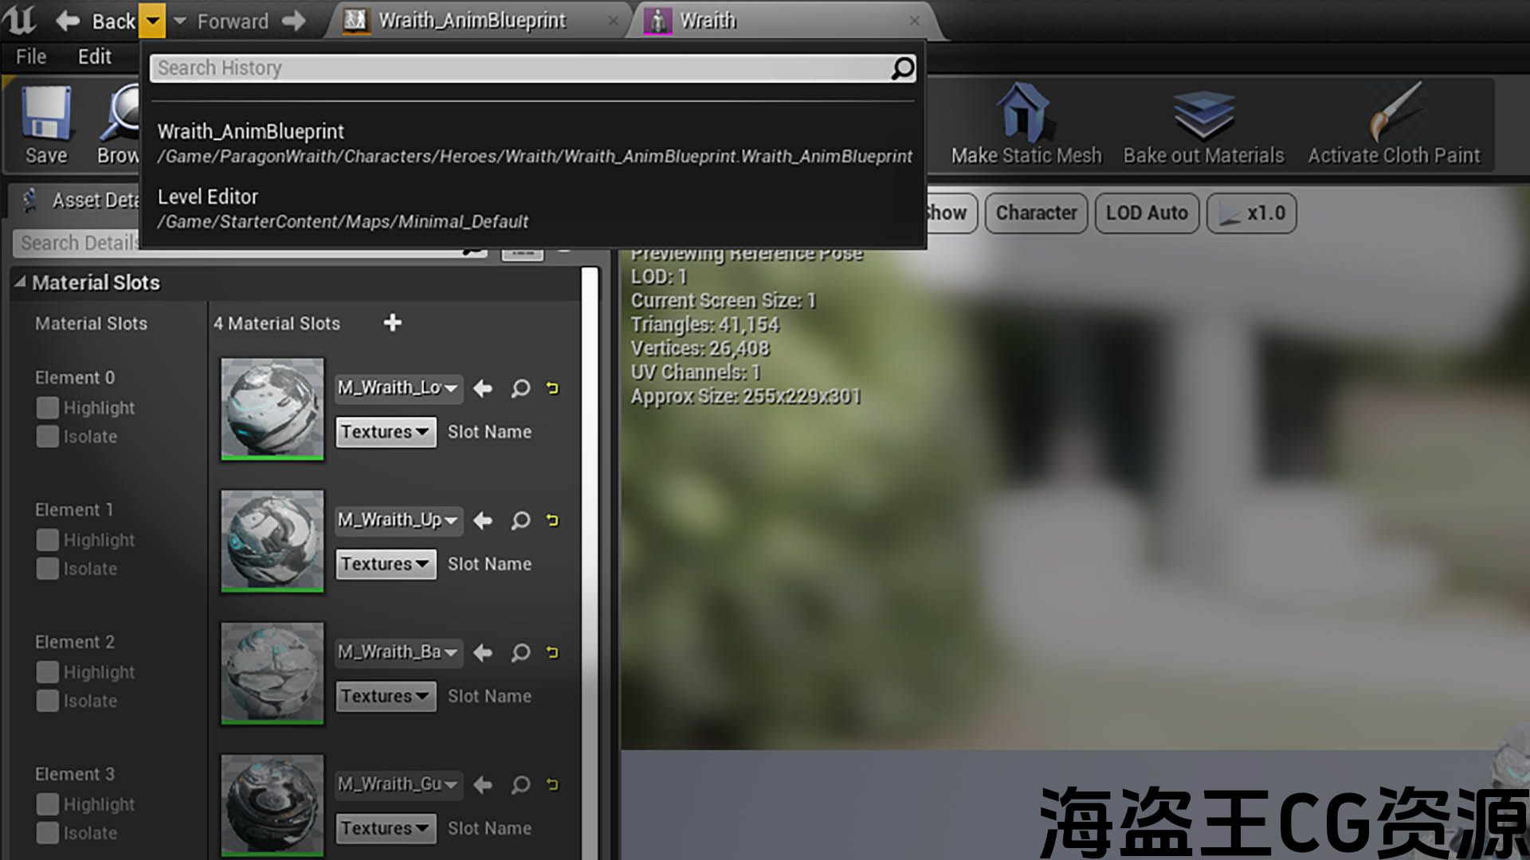Use selected asset arrow for Element 2
The image size is (1530, 860).
point(483,653)
